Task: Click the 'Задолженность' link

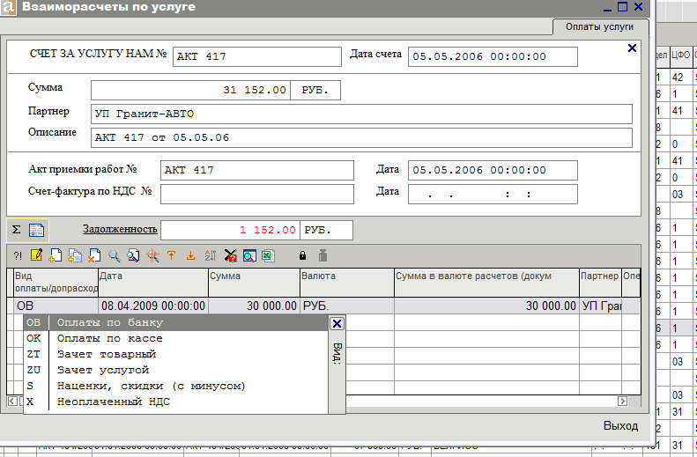Action: click(x=120, y=229)
